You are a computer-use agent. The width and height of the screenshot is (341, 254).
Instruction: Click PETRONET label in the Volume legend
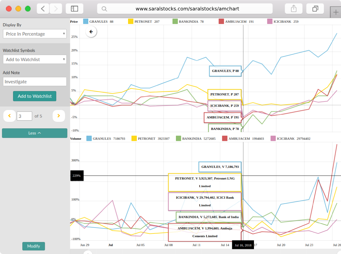(x=147, y=139)
